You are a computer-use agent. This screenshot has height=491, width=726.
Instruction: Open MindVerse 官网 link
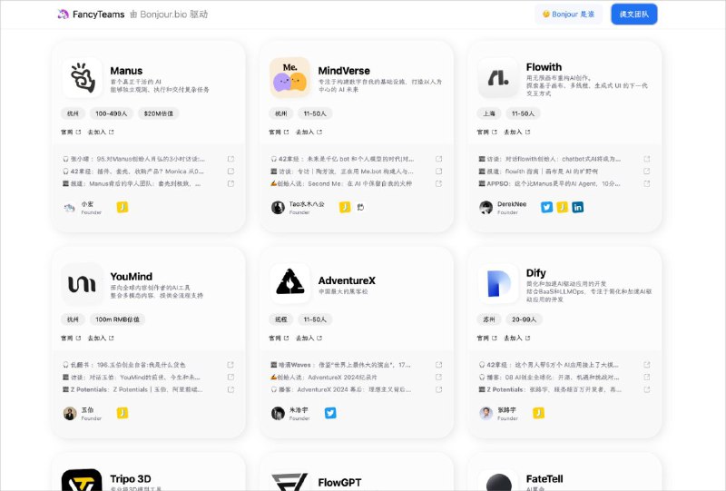tap(279, 132)
